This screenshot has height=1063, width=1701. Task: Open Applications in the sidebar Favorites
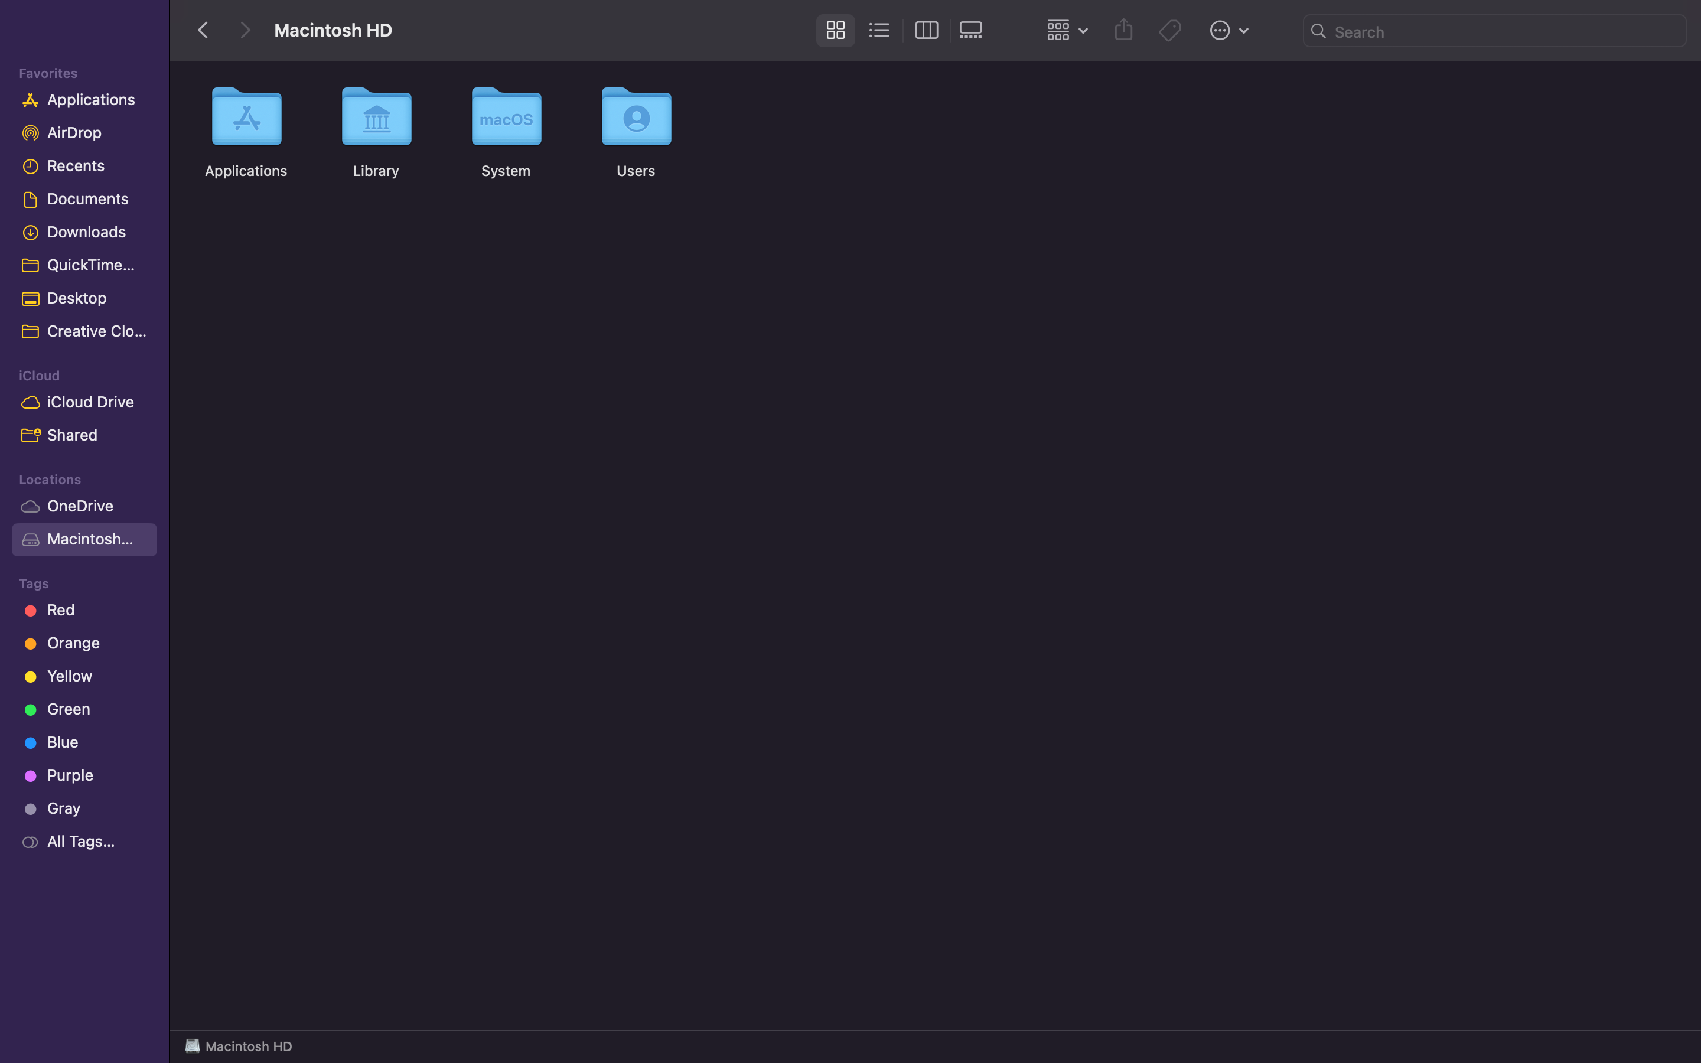[84, 100]
